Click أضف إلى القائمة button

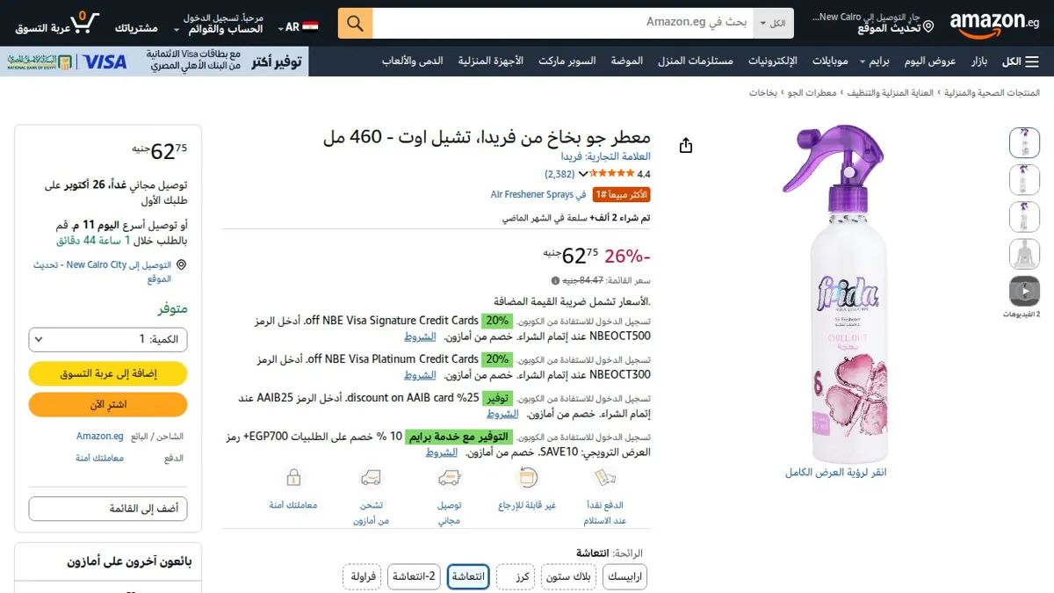[x=108, y=509]
